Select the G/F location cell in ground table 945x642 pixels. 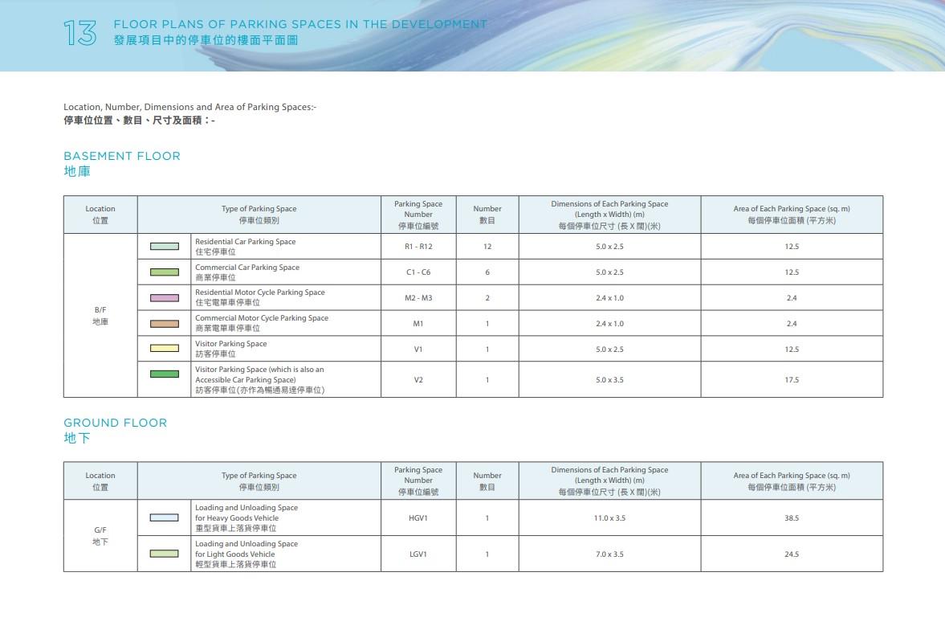[100, 534]
